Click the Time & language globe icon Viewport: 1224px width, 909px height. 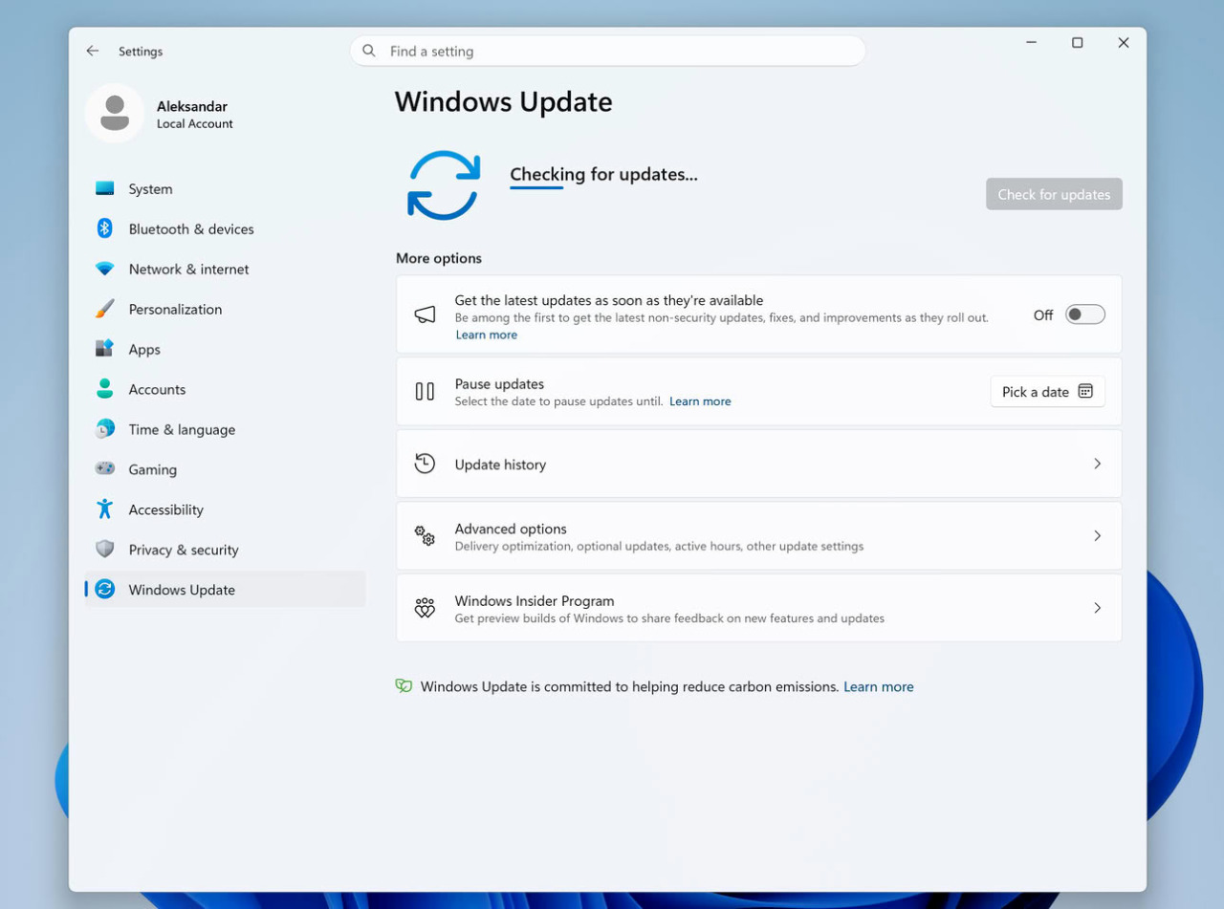click(x=105, y=429)
